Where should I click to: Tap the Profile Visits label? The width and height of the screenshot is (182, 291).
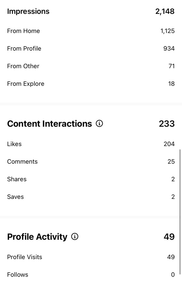24,257
